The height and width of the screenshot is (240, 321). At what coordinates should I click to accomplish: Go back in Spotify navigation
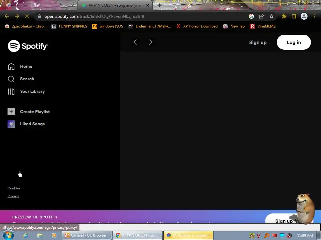click(135, 42)
